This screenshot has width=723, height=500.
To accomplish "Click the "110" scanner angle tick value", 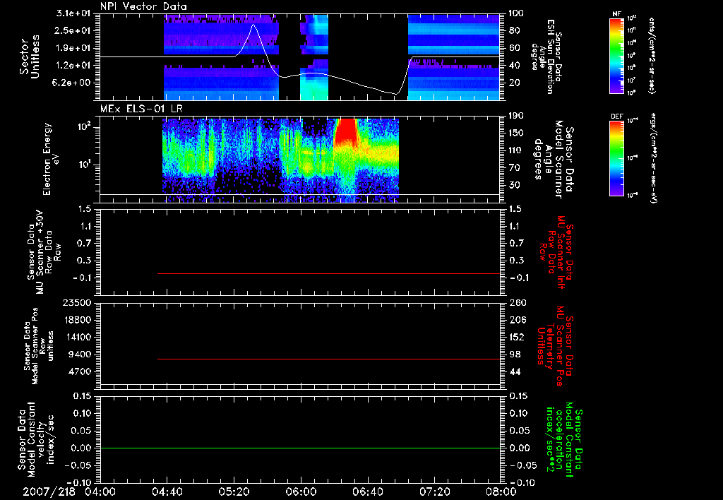I will 516,150.
